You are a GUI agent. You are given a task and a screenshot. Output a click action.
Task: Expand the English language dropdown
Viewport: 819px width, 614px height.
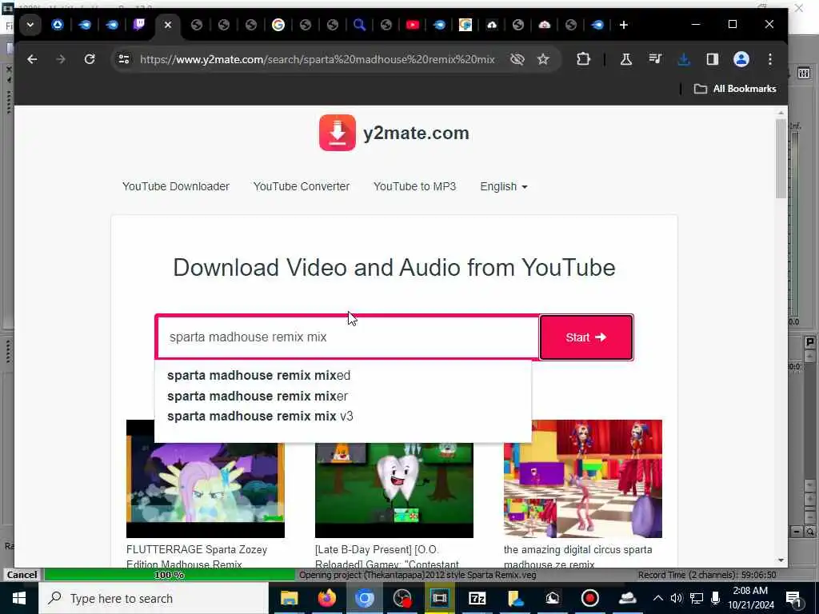pos(504,186)
